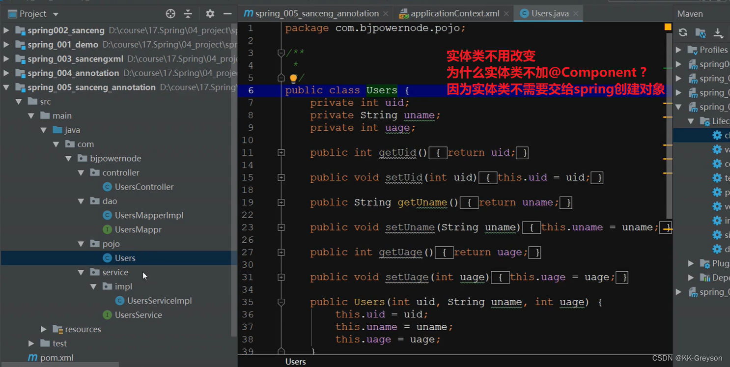This screenshot has width=730, height=367.
Task: Expand folded getUage method at line 27
Action: (x=281, y=253)
